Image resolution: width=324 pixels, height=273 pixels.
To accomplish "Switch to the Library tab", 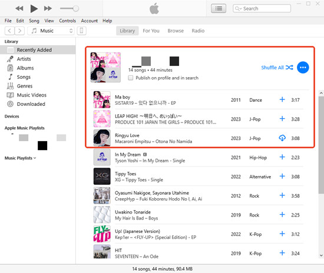I will point(127,31).
